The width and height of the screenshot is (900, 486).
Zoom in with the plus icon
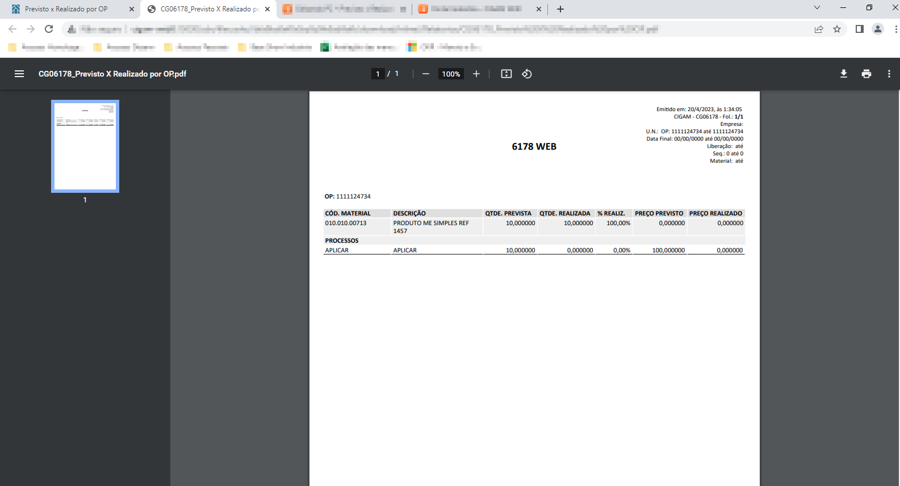476,74
